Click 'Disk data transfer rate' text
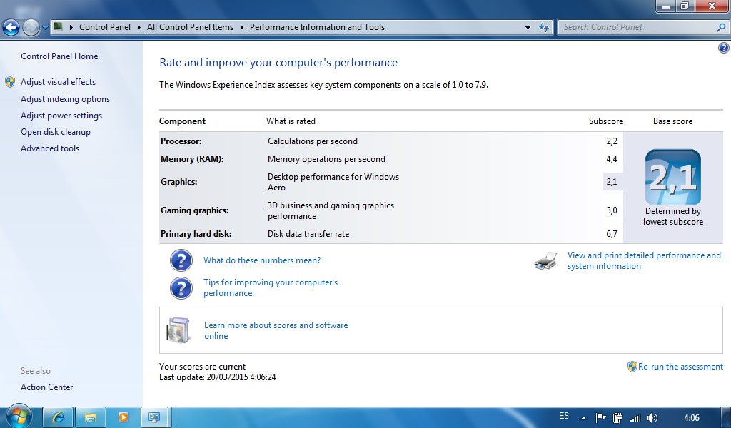Image resolution: width=731 pixels, height=428 pixels. coord(308,234)
